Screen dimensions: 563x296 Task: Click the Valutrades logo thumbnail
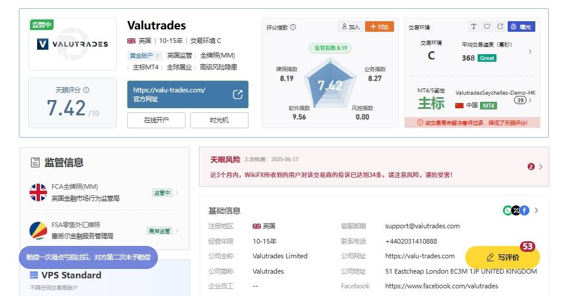tap(72, 44)
